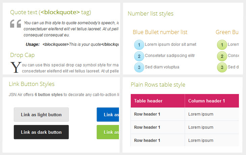Click the Column header 1 cell
Image resolution: width=246 pixels, height=155 pixels.
(212, 101)
